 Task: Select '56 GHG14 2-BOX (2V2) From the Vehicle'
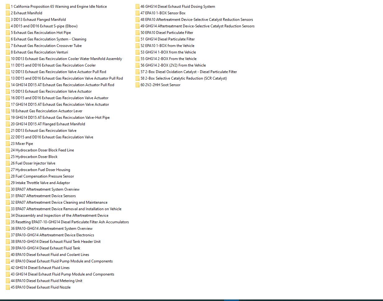(x=173, y=65)
